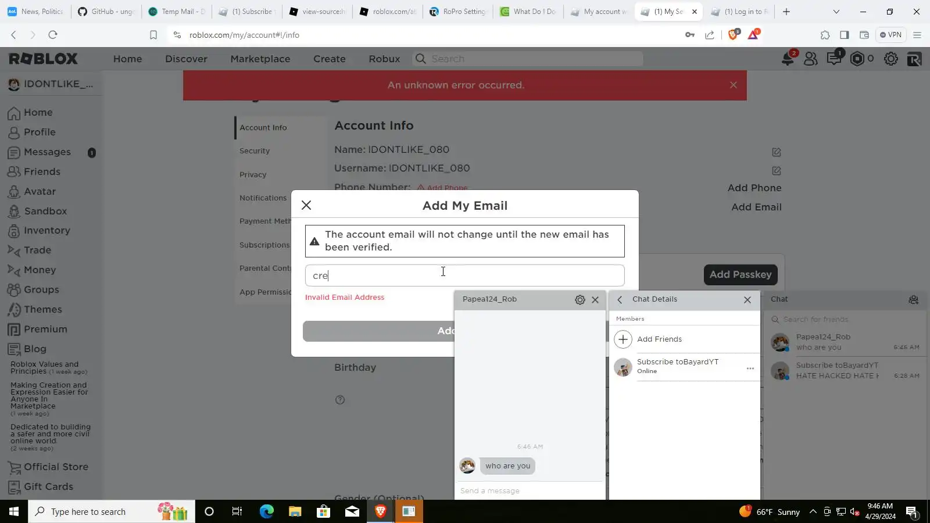Open Notifications settings tab

tap(263, 198)
